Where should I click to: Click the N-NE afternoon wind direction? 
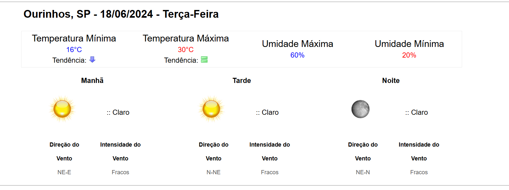coord(213,172)
